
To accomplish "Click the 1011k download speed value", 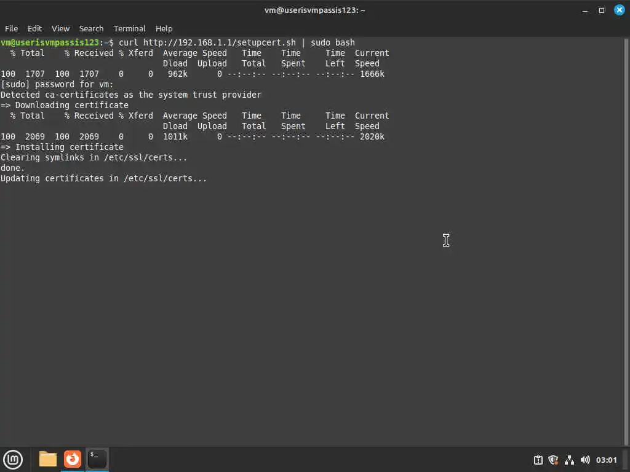I will [x=175, y=136].
